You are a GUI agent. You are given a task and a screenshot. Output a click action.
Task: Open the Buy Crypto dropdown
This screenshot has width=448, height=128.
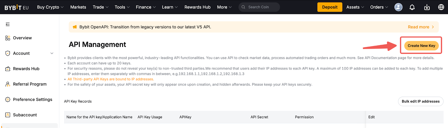tap(50, 7)
